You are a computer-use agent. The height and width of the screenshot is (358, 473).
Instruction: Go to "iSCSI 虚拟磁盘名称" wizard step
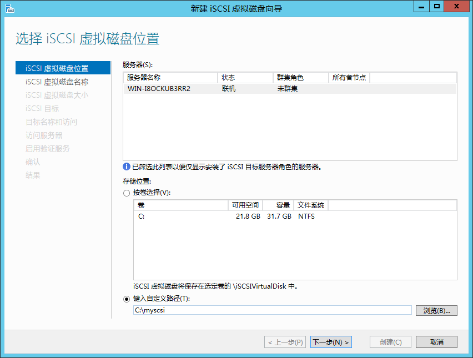(57, 82)
